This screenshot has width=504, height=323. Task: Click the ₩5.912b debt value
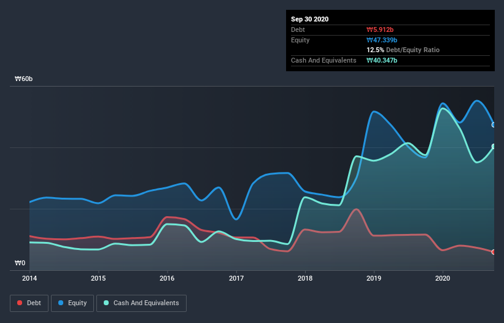pyautogui.click(x=380, y=29)
